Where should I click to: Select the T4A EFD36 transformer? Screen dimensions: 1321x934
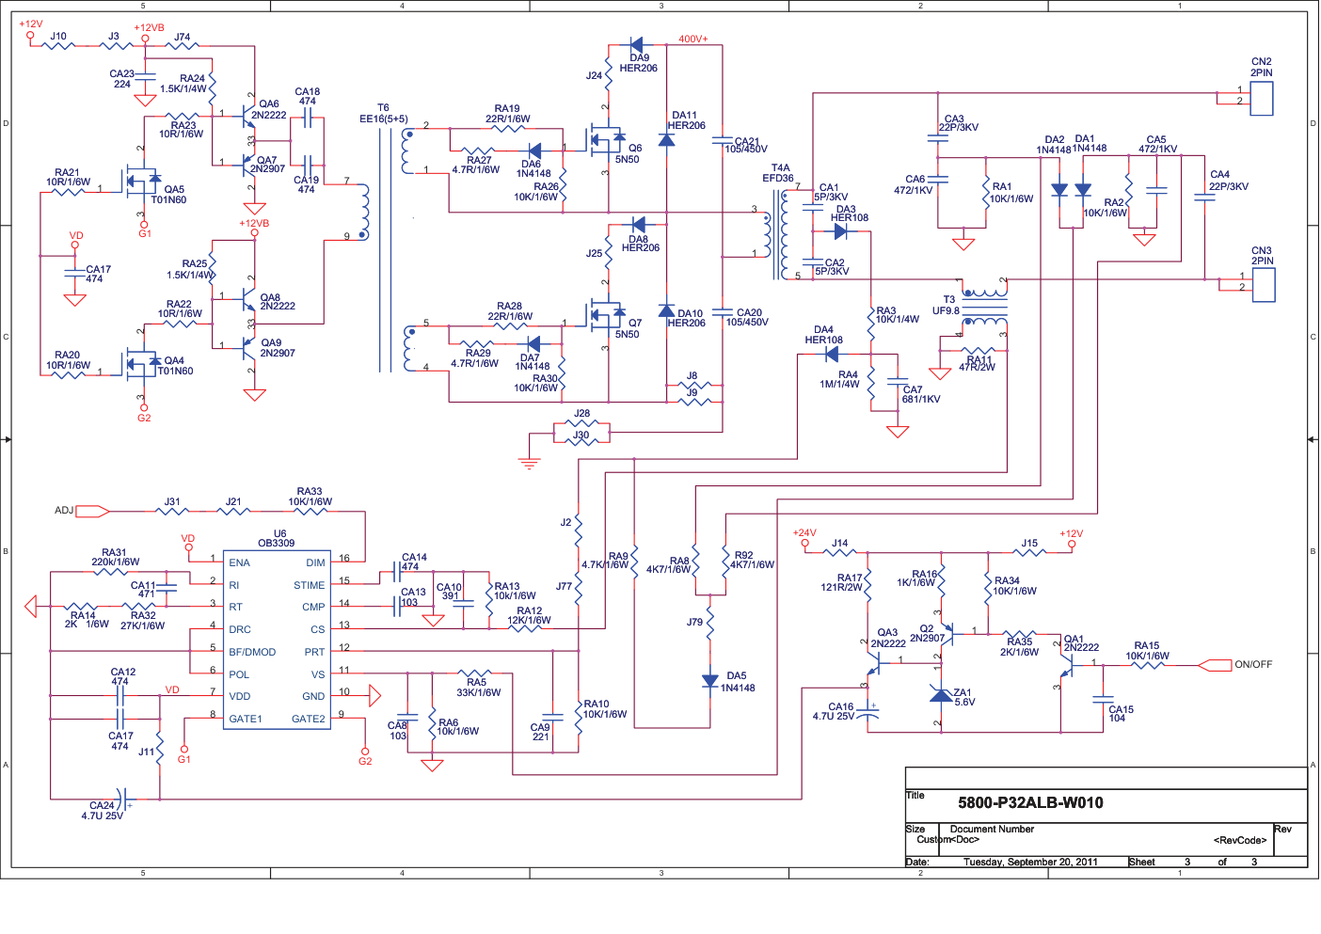pos(780,233)
